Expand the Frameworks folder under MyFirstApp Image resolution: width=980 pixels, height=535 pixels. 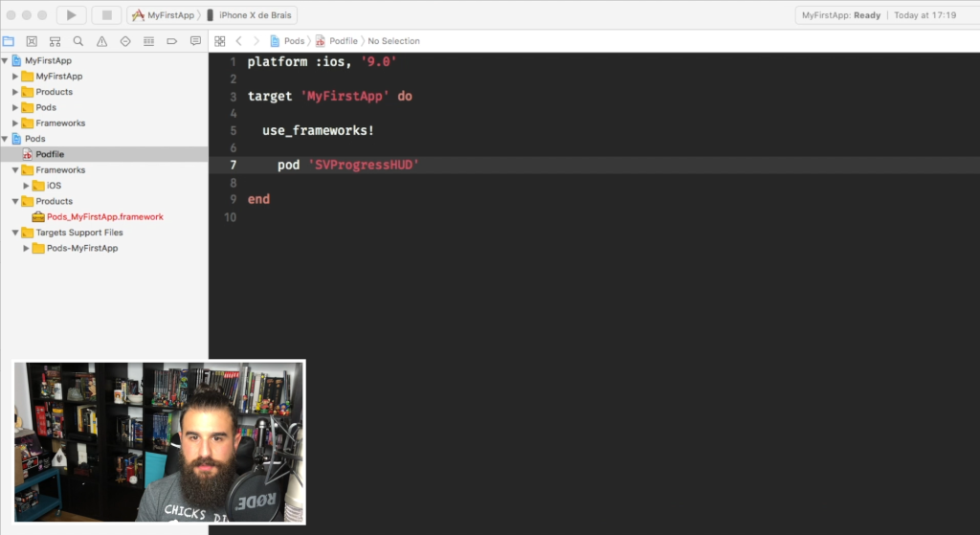[15, 123]
